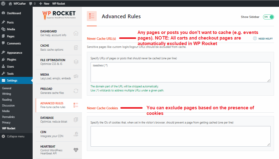Screen dimensions: 279x159
Task: Open the WP Rocket Media LazyLoad tab
Action: (59, 77)
